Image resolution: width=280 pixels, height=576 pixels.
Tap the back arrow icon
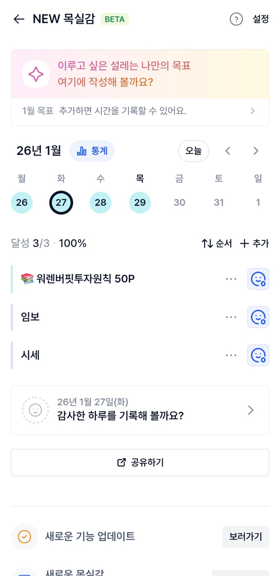pos(19,19)
